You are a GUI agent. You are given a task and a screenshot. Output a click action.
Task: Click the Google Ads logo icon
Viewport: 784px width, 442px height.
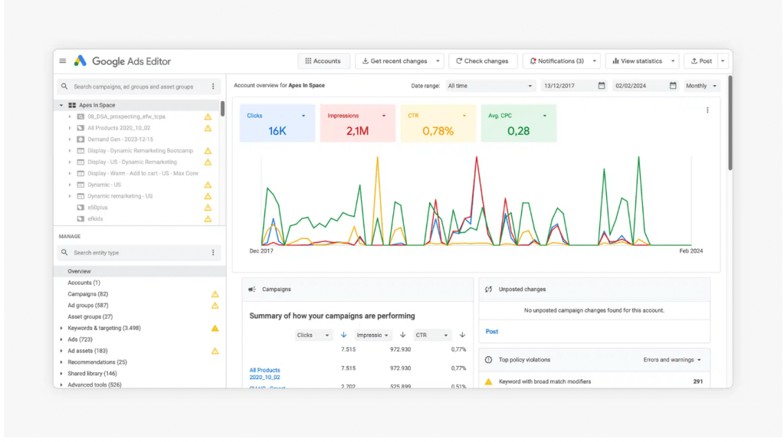click(x=80, y=61)
